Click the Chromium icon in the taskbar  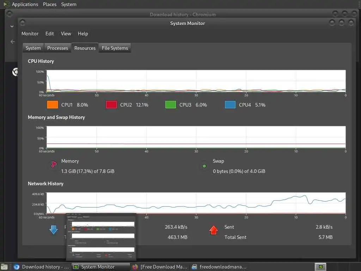click(16, 267)
